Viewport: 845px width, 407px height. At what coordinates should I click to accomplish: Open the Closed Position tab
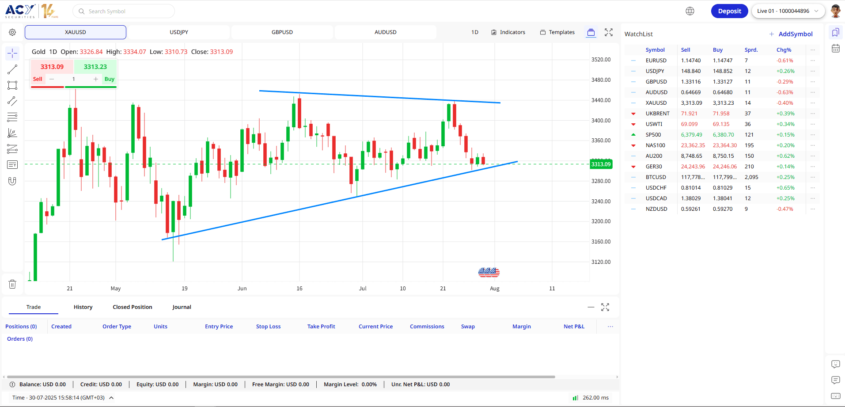pos(133,307)
